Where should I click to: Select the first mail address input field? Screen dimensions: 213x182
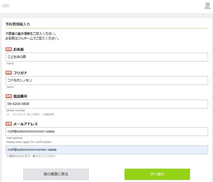coord(106,132)
